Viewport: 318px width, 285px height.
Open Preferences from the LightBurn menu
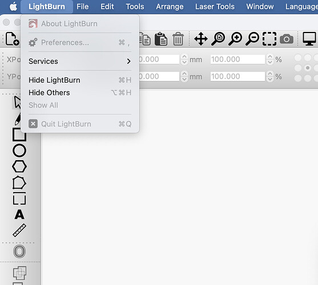(80, 43)
